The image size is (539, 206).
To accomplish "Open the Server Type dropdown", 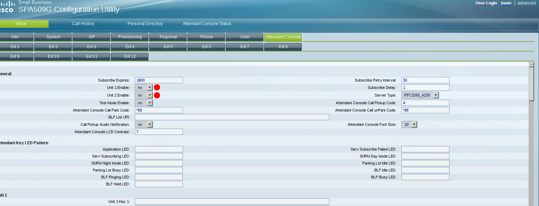I will pos(420,95).
